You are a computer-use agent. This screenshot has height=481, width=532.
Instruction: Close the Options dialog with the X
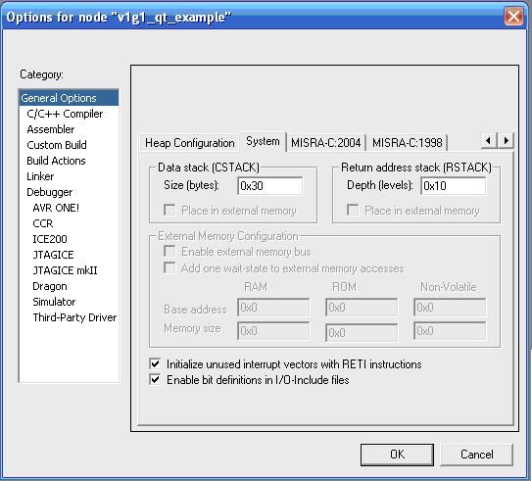tap(513, 16)
